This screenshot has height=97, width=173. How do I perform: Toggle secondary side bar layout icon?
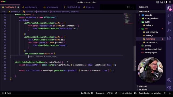pyautogui.click(x=166, y=2)
